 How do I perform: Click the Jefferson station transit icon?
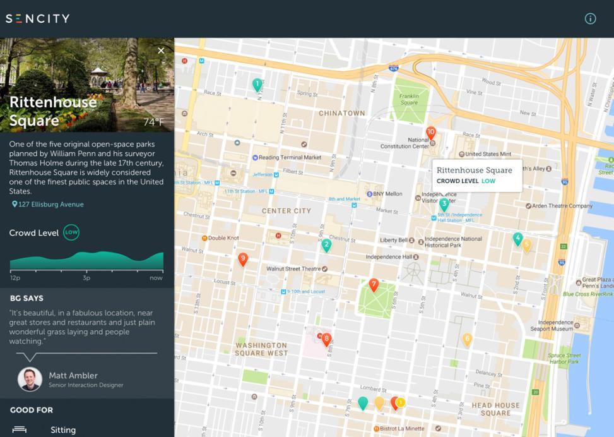276,174
